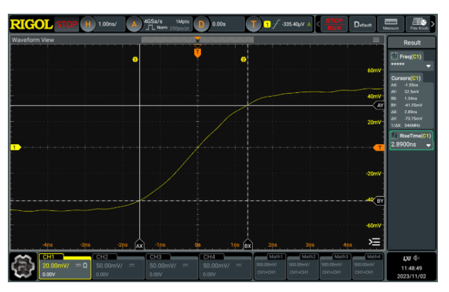
Task: Click the 4GSa/s sample rate readout
Action: click(153, 21)
